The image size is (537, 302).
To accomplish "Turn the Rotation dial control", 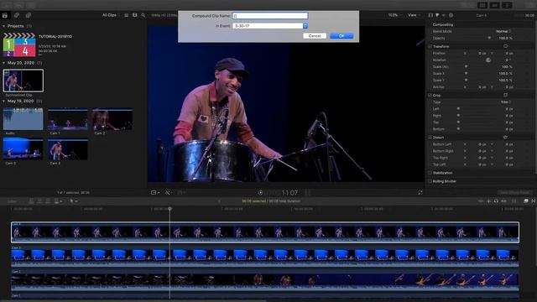I will pyautogui.click(x=488, y=60).
